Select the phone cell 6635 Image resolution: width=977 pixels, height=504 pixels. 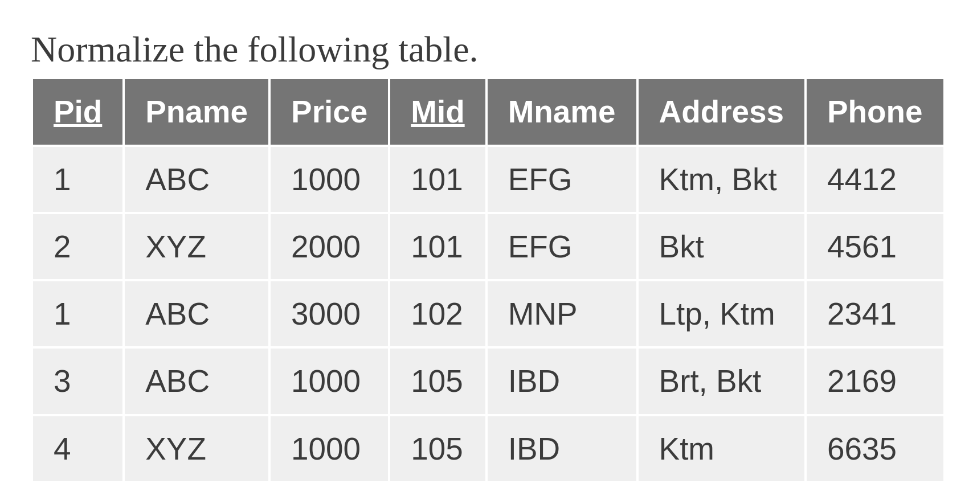[x=875, y=449]
